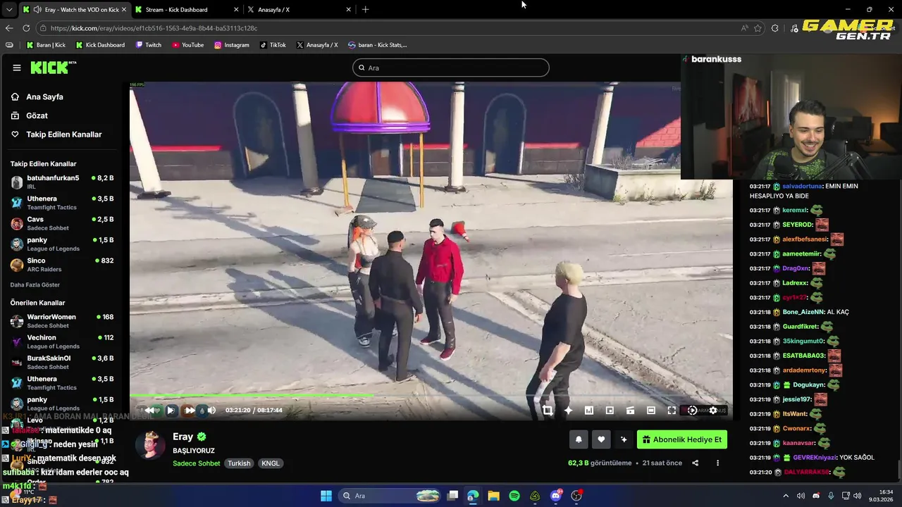Open WarriorWomen recommended channel
Image resolution: width=902 pixels, height=507 pixels.
pos(62,321)
